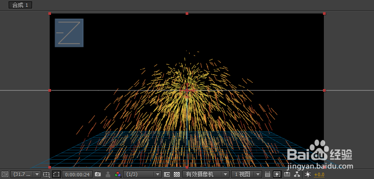
Task: Toggle mask and shape path visibility
Action: click(x=56, y=174)
